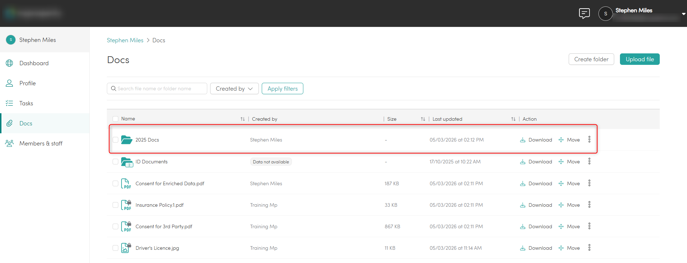Screen dimensions: 687x263
Task: Move Consent for Enriched Data.pdf
Action: [569, 183]
